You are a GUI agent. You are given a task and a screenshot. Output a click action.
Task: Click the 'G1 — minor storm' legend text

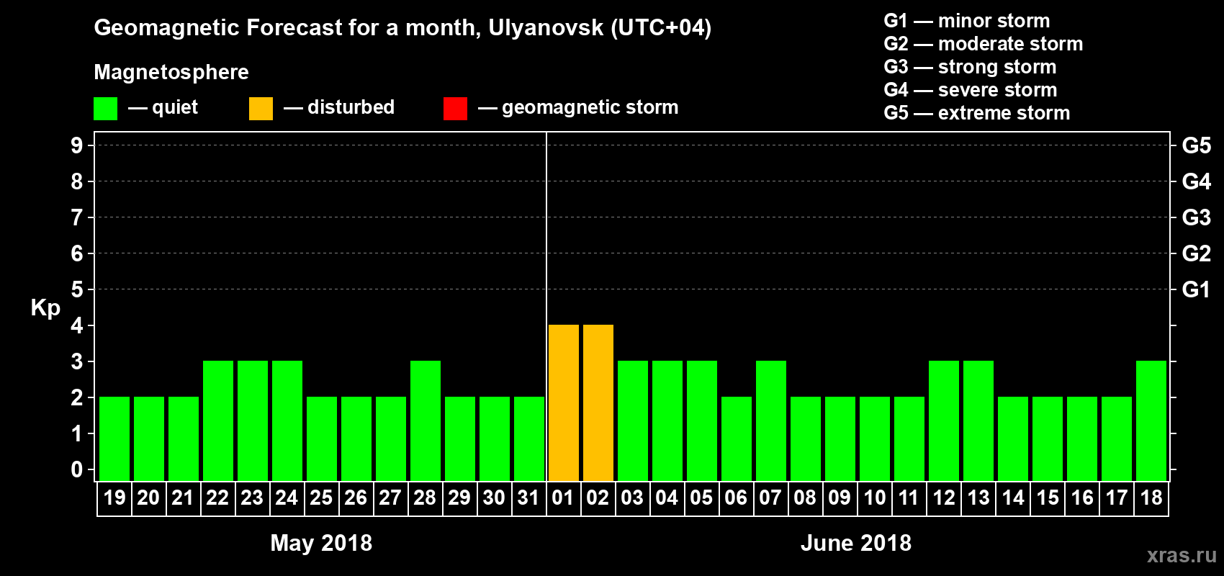tap(967, 21)
